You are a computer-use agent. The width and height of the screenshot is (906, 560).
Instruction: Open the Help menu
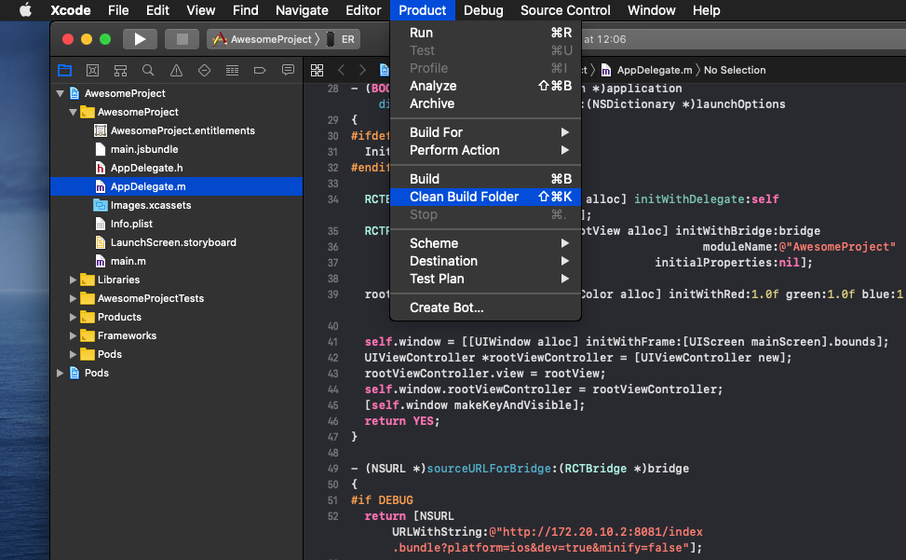[706, 10]
